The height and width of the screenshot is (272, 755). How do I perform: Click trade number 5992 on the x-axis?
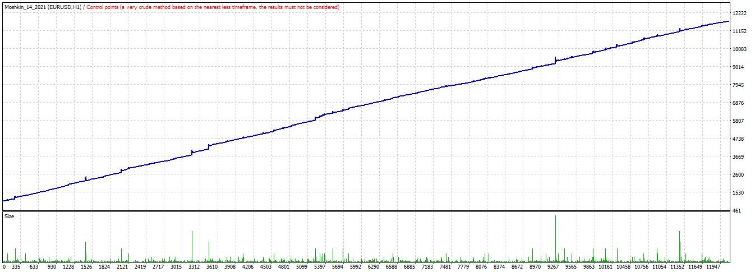(x=356, y=268)
